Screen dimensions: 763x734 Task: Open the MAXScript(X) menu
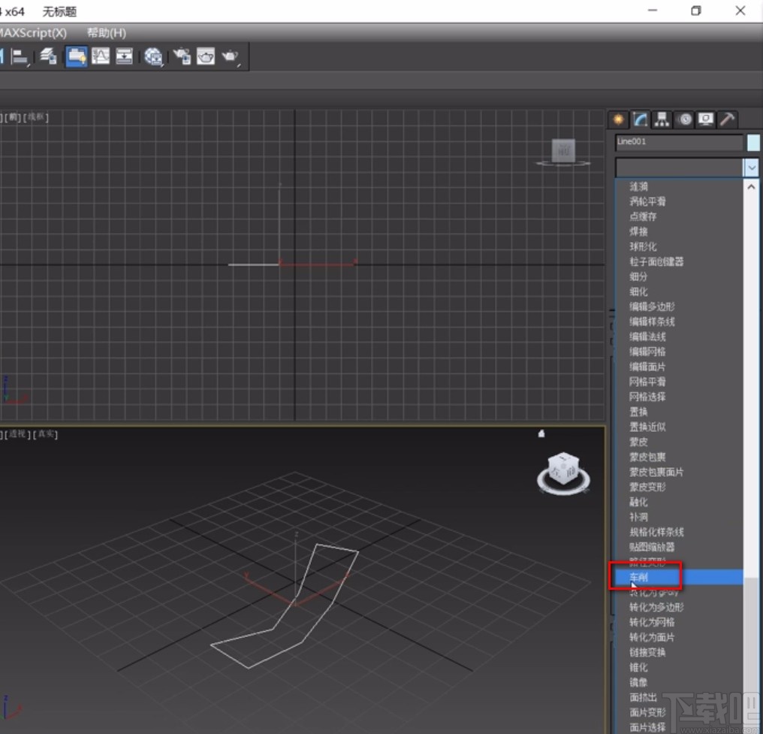pos(35,32)
